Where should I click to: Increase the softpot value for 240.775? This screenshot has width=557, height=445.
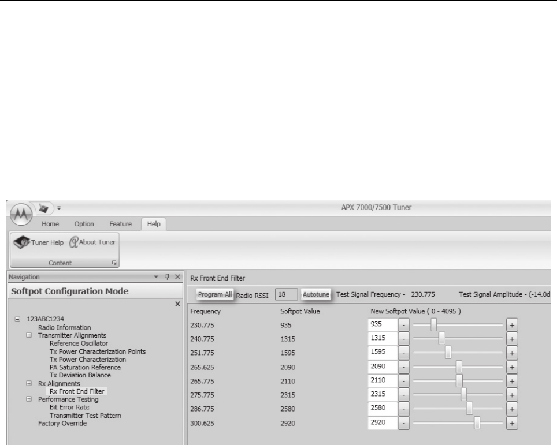[512, 339]
